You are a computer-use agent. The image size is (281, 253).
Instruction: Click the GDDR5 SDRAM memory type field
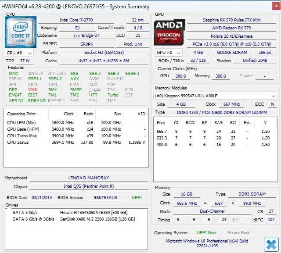point(232,53)
